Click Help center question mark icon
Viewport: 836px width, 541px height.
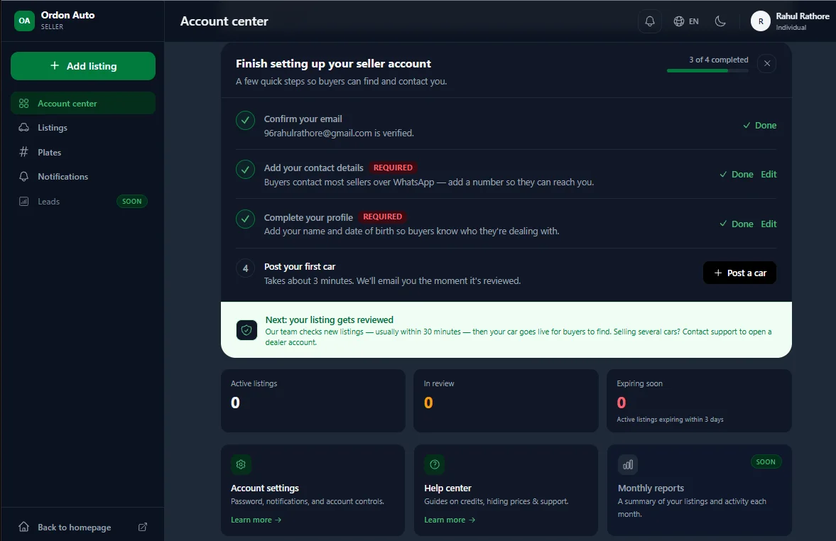point(435,464)
